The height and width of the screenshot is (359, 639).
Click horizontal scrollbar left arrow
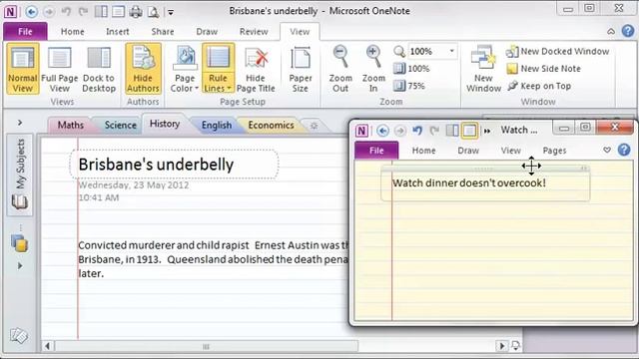(48, 346)
